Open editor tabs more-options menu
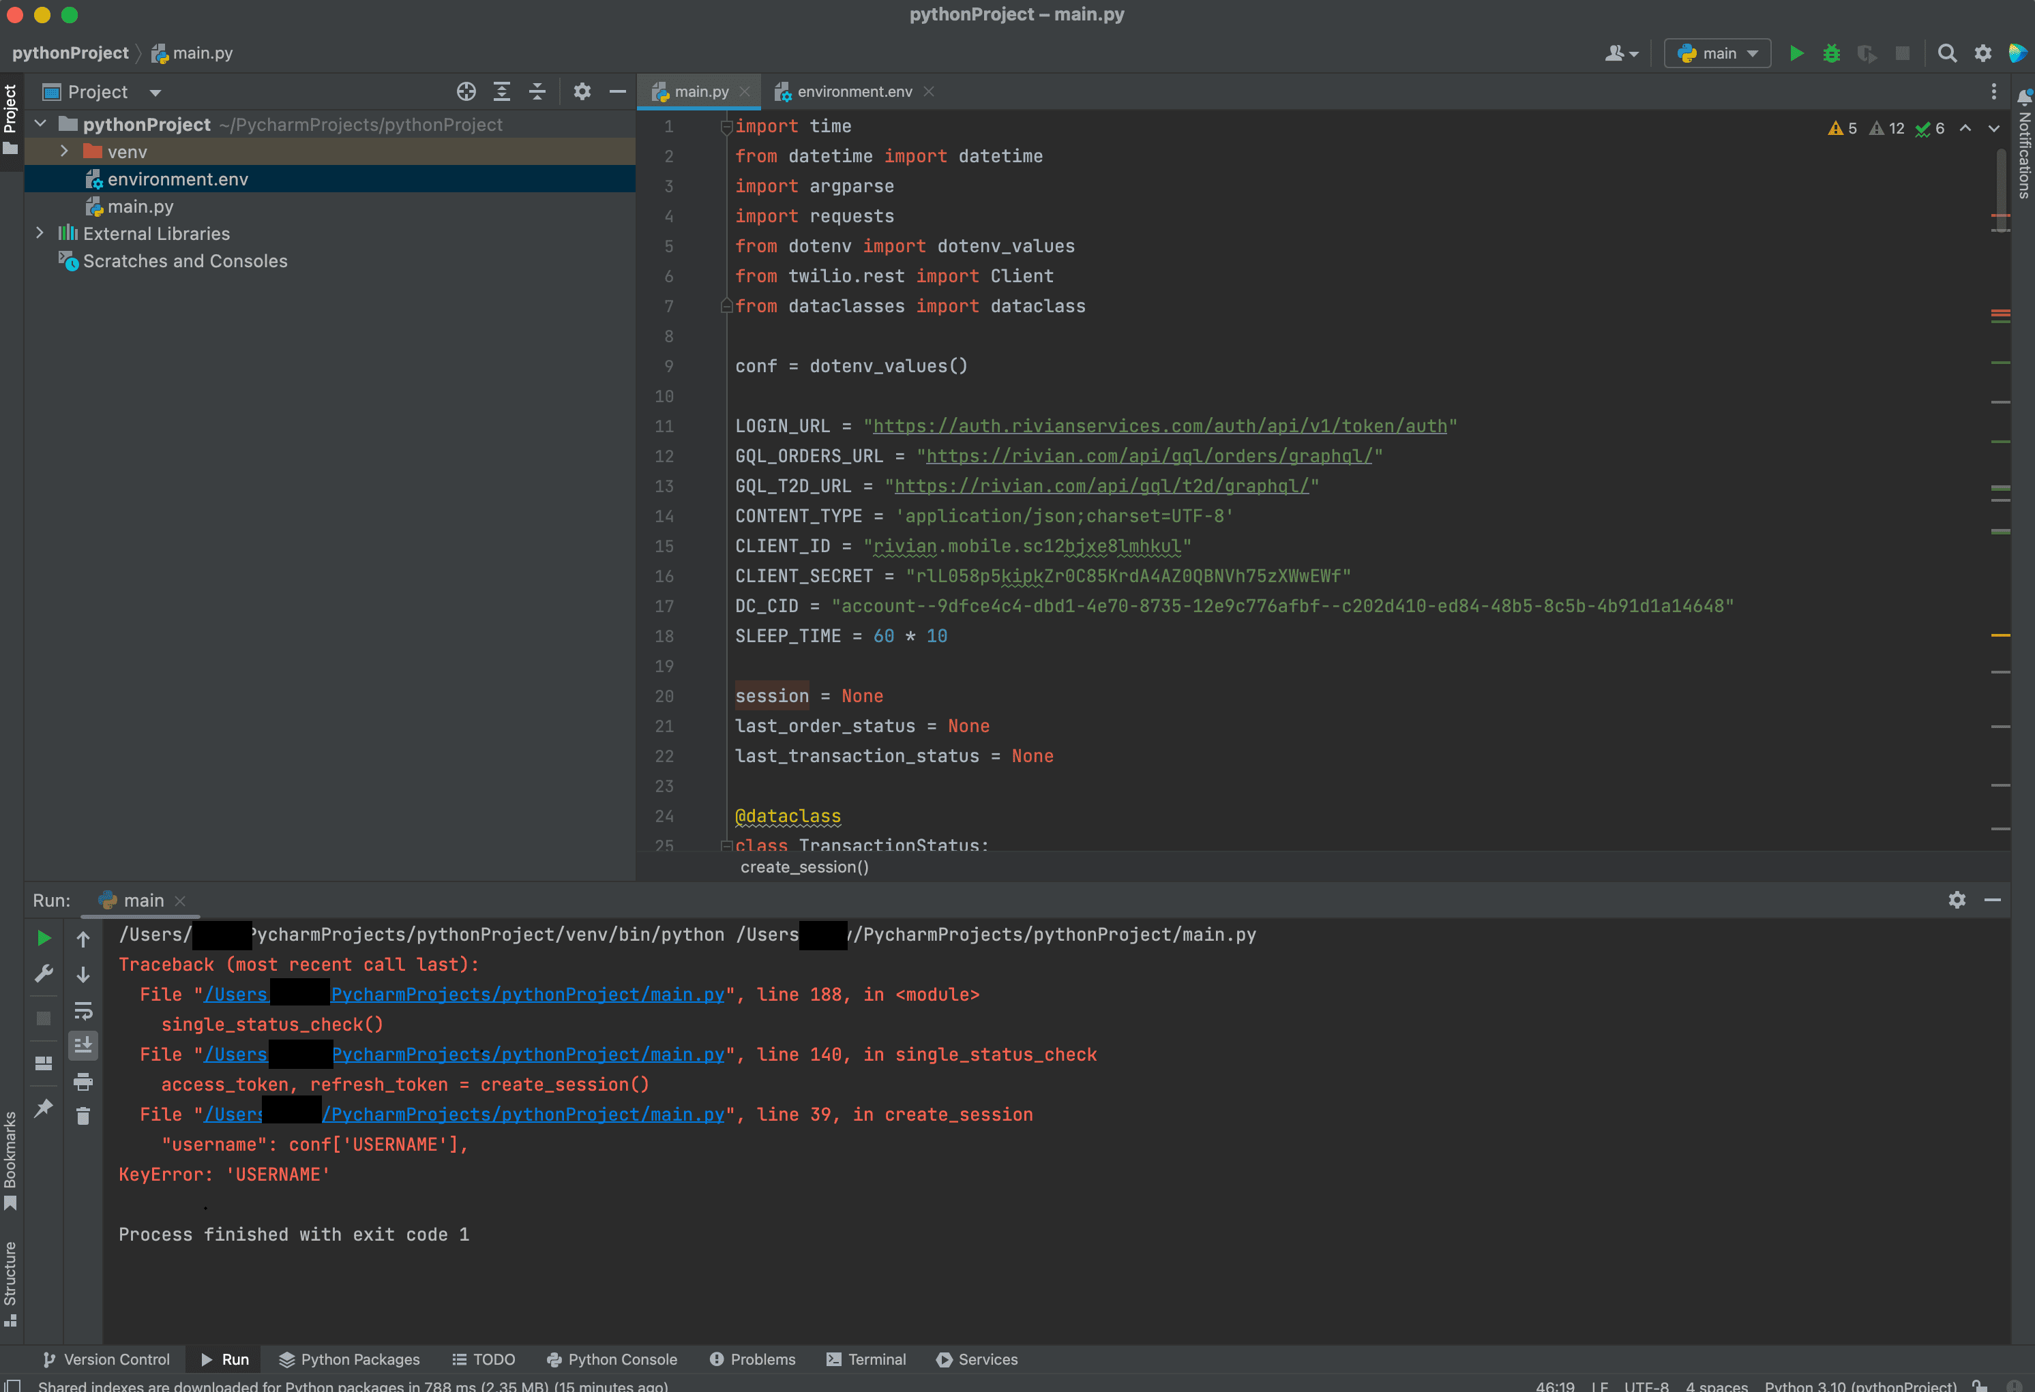The height and width of the screenshot is (1392, 2035). (1994, 92)
